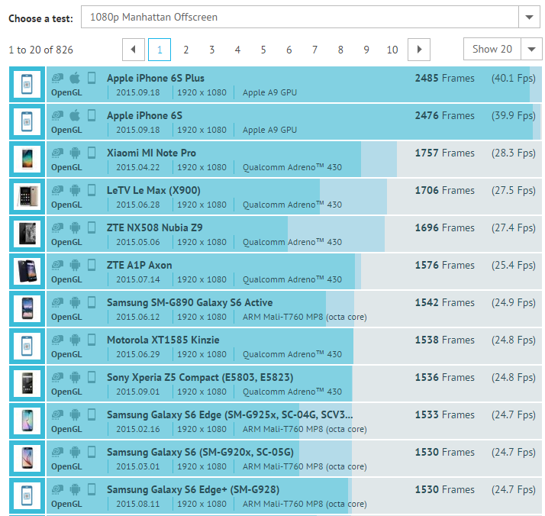Click Apple OS icon in iPhone 6S row
545x516 pixels.
75,115
